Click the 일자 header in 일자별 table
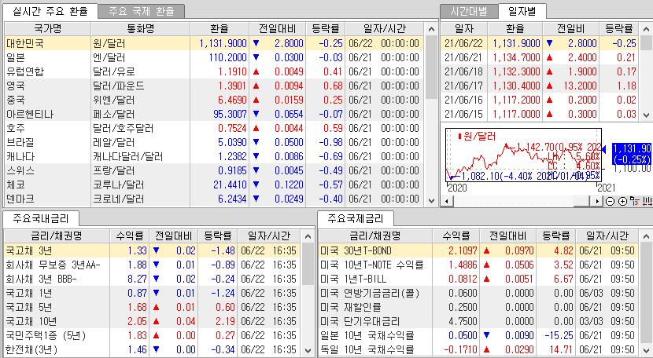The width and height of the screenshot is (653, 358). [464, 29]
